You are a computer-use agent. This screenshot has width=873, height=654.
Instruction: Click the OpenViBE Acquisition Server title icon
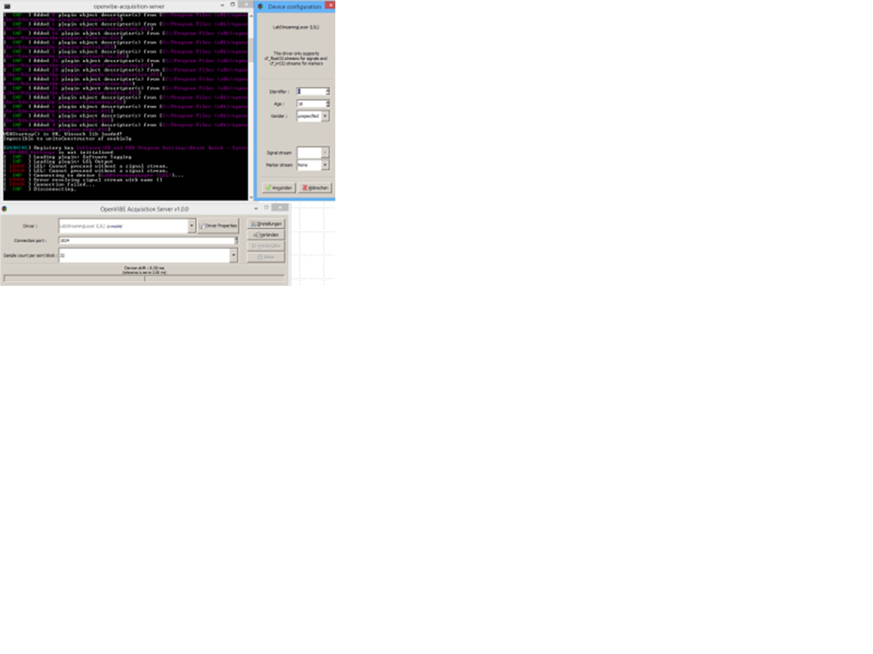[x=4, y=209]
